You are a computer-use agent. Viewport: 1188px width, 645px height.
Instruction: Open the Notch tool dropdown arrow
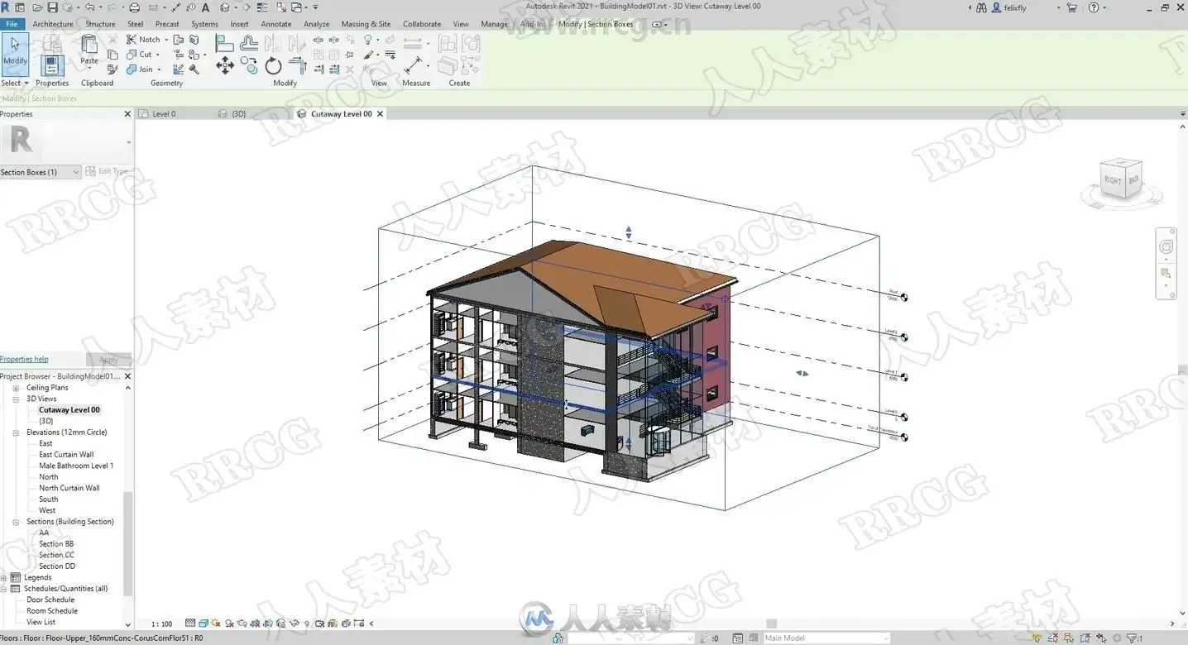click(x=165, y=40)
